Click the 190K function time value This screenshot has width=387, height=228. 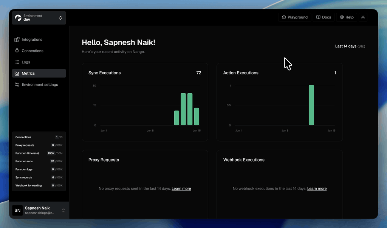tap(51, 153)
